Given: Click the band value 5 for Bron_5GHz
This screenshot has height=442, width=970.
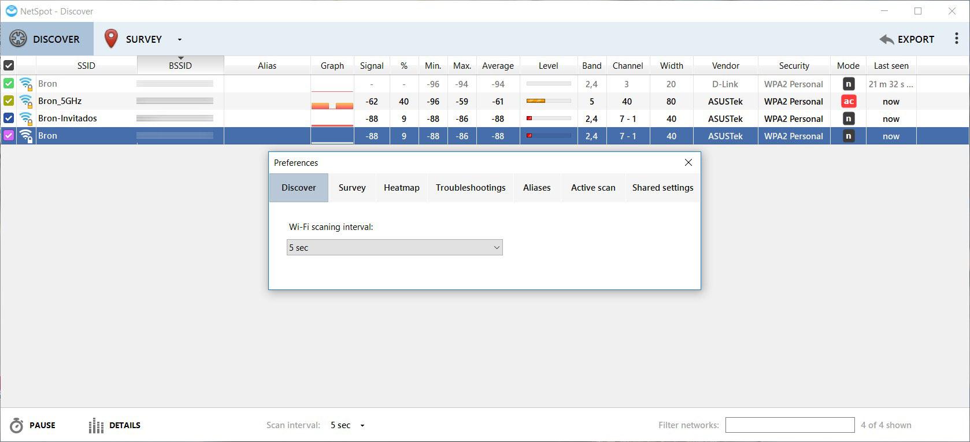Looking at the screenshot, I should click(x=592, y=102).
